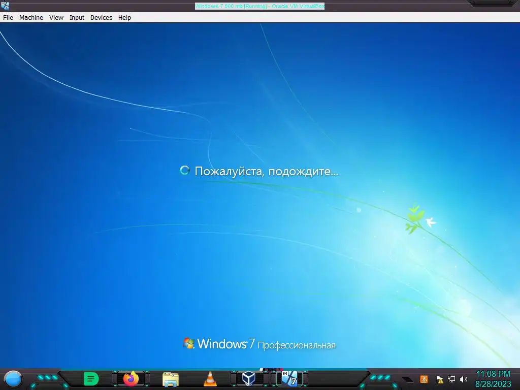
Task: Click the Java update tray icon
Action: (x=424, y=379)
